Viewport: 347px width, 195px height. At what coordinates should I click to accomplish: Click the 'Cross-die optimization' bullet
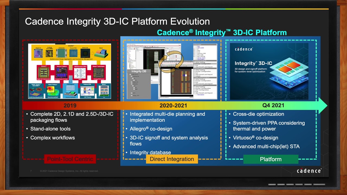[259, 114]
